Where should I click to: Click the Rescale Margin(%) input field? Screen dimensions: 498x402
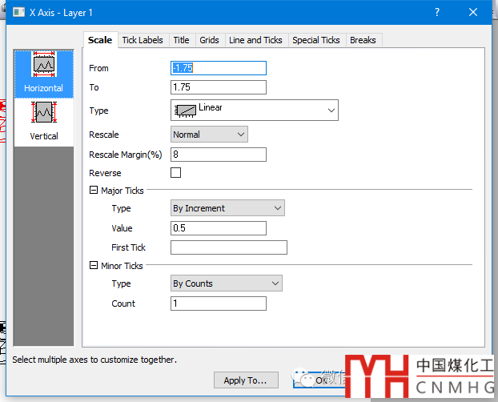coord(219,155)
